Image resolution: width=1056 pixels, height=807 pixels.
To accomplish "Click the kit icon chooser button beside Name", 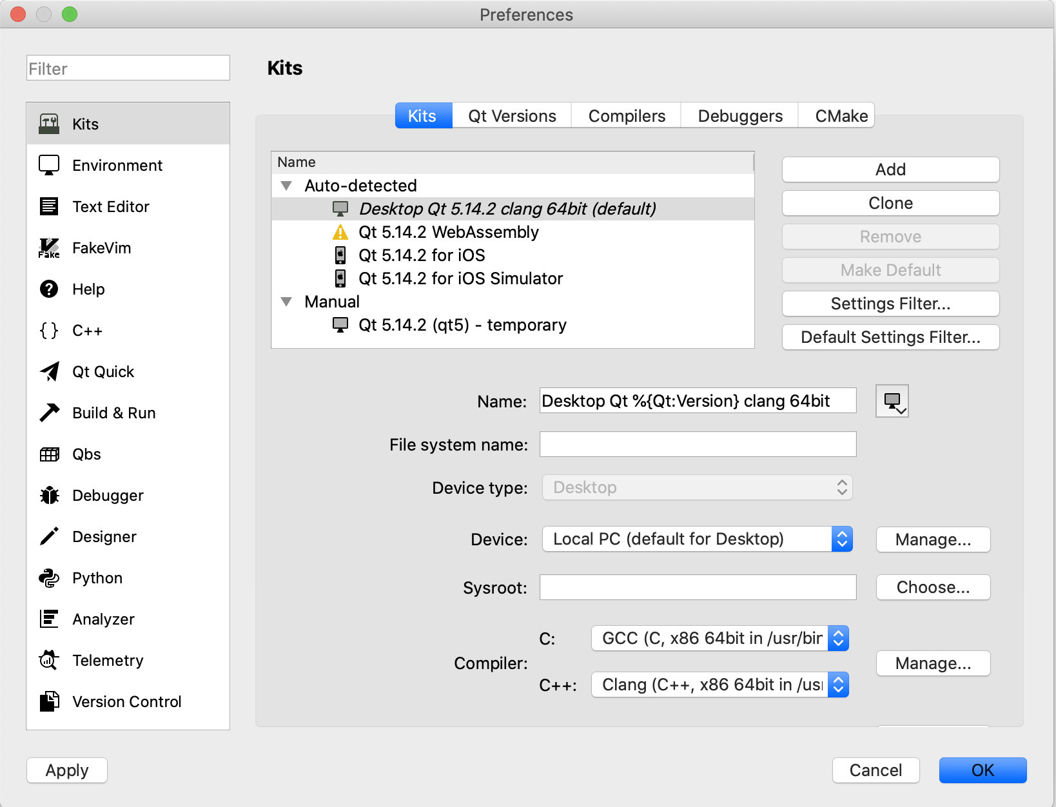I will (x=892, y=401).
